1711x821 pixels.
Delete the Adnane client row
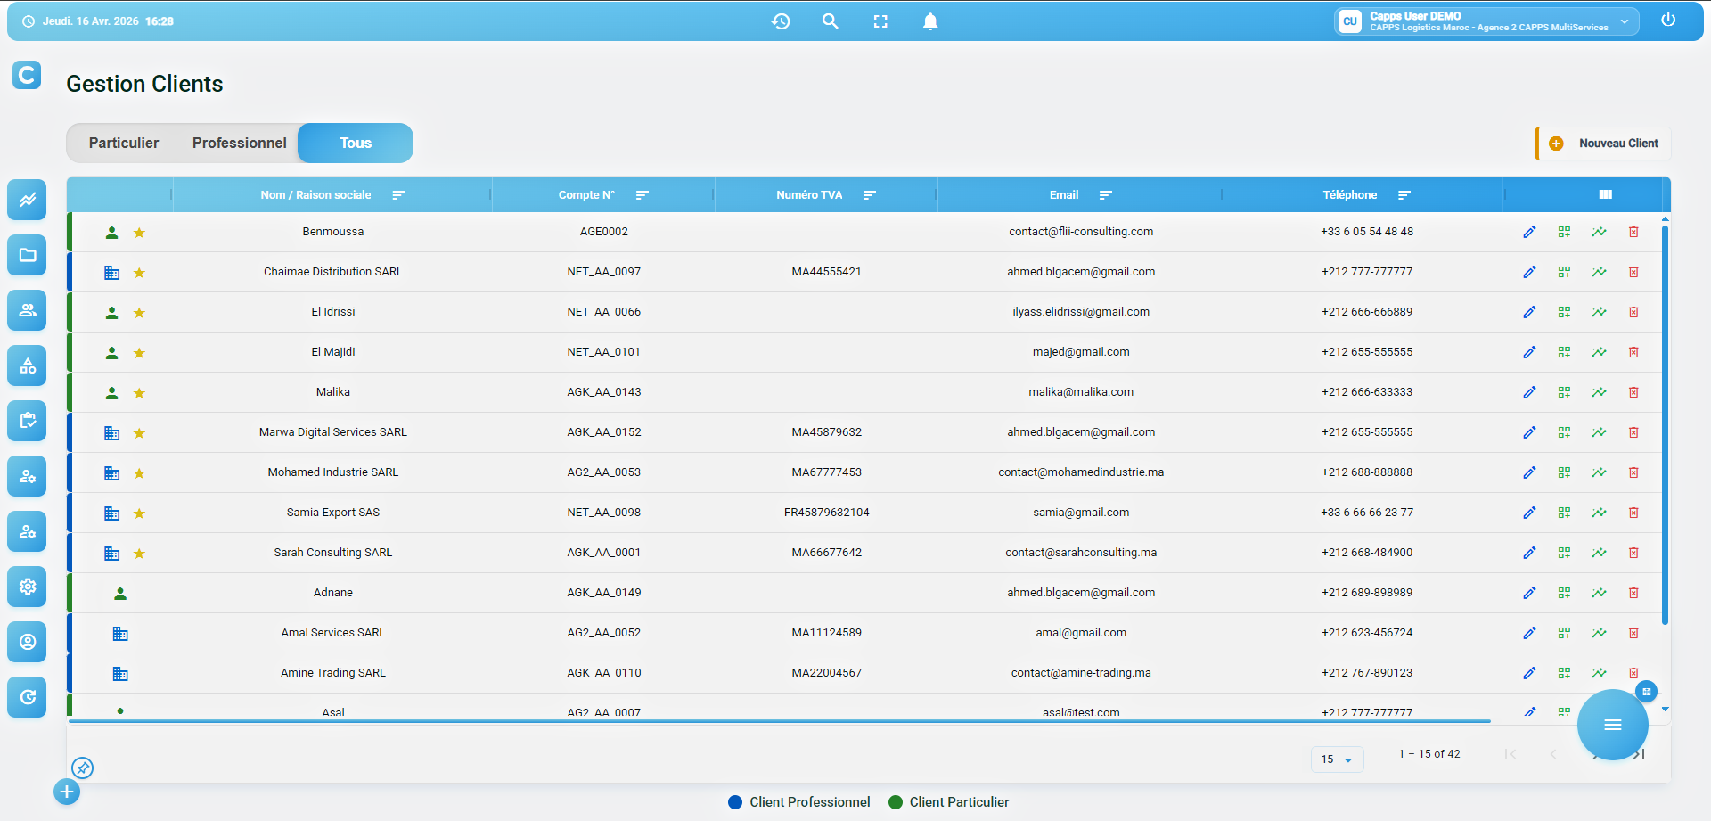[1633, 593]
